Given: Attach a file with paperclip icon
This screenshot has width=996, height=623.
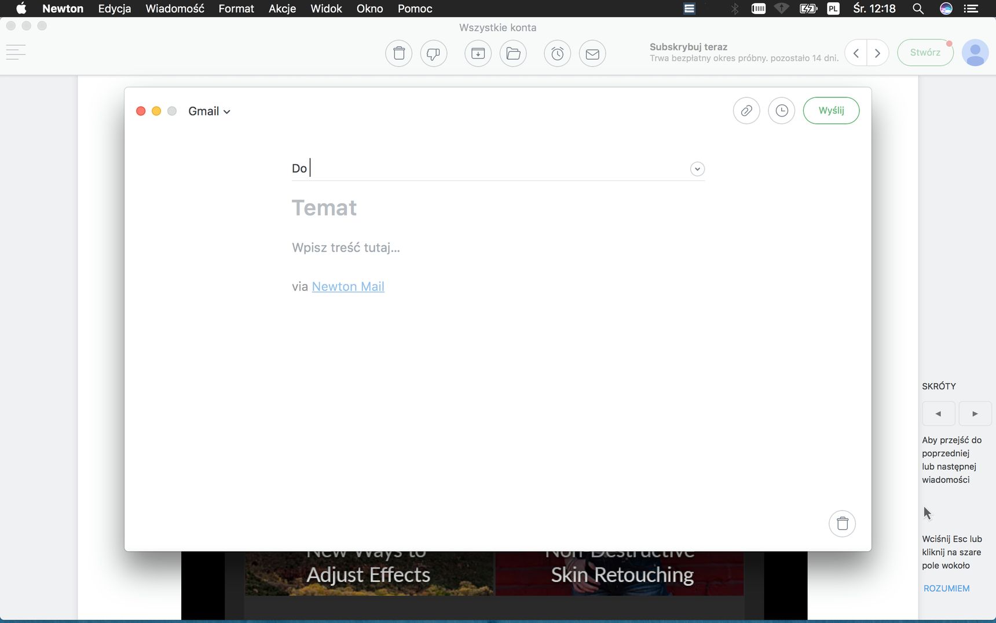Looking at the screenshot, I should tap(746, 110).
